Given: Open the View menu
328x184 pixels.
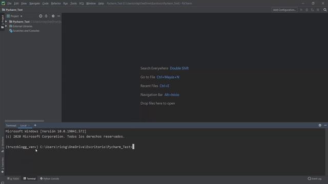Looking at the screenshot, I should (x=24, y=4).
